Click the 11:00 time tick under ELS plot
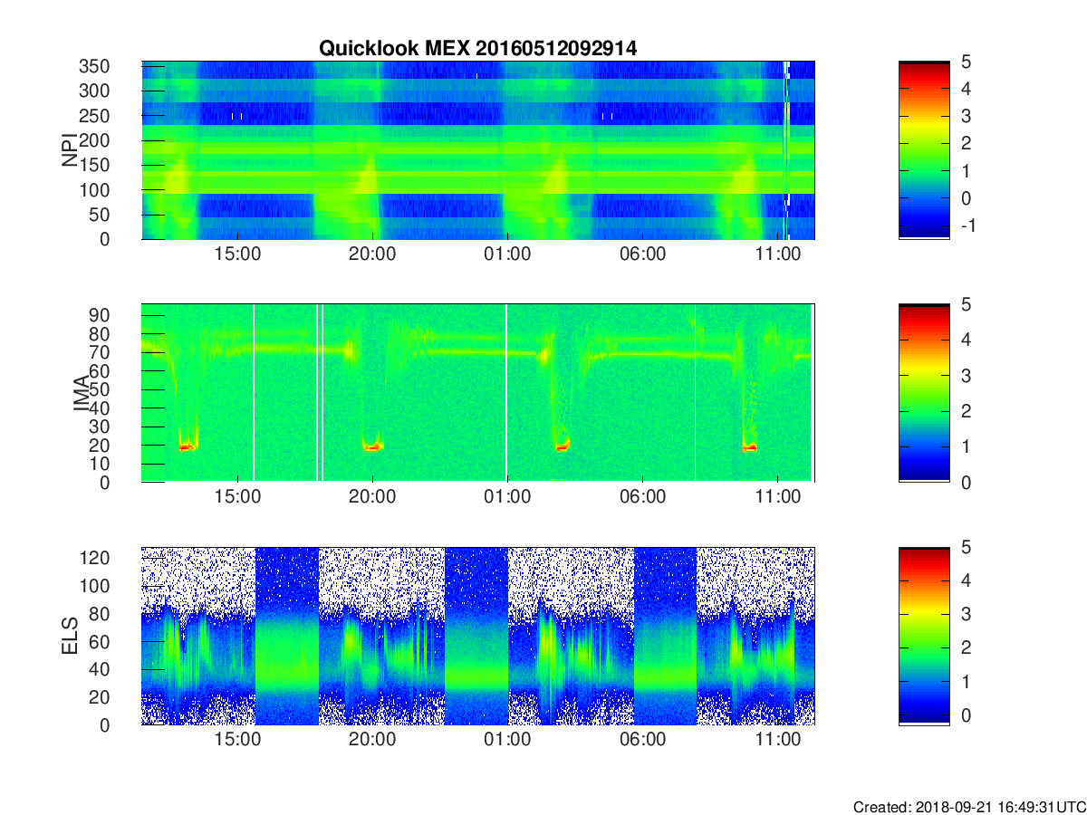This screenshot has width=1087, height=815. pyautogui.click(x=777, y=740)
